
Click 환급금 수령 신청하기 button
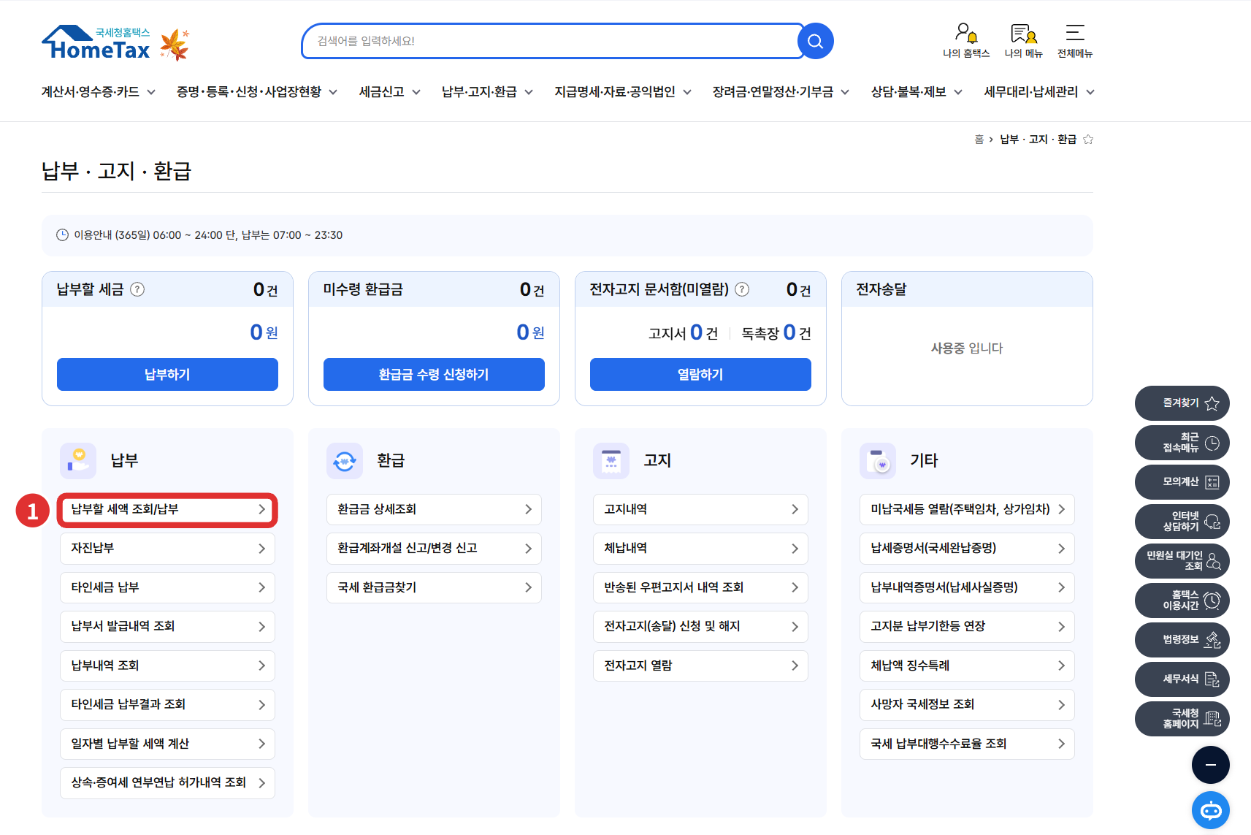click(x=434, y=374)
